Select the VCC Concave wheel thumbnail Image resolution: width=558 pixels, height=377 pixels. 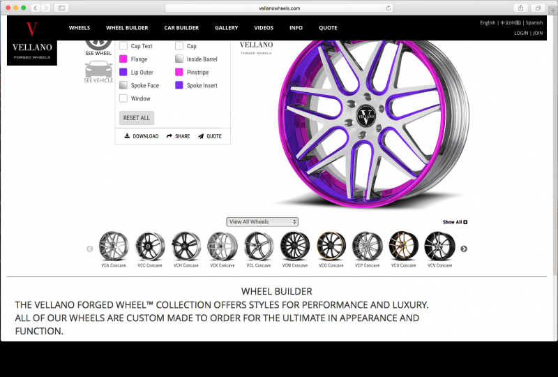150,246
